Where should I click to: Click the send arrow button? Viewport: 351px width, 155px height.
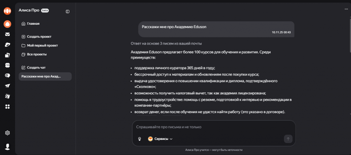tap(288, 139)
